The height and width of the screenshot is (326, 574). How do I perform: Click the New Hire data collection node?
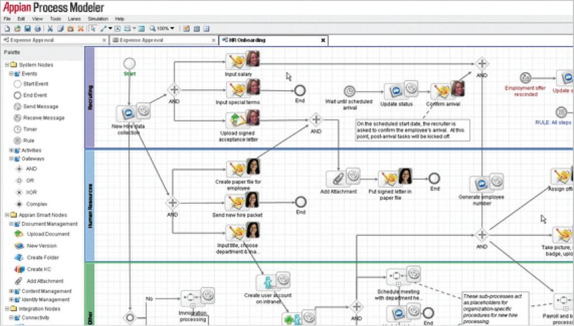[x=132, y=113]
